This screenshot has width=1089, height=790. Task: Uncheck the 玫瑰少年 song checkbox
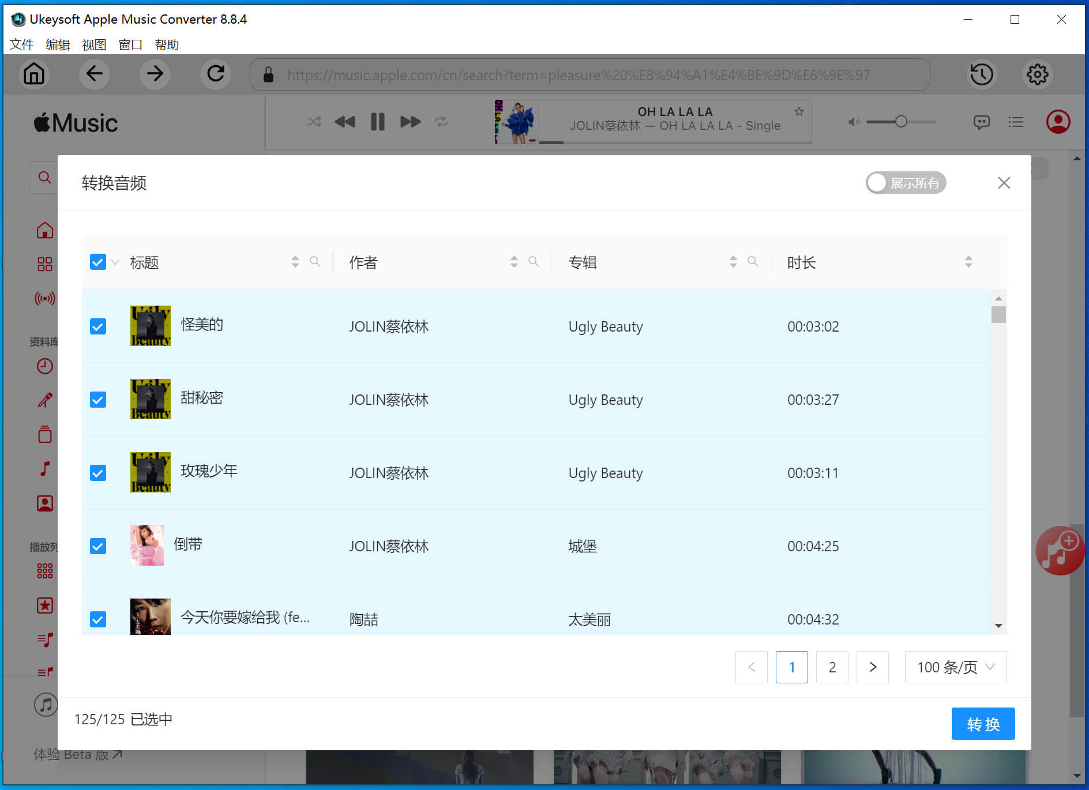98,473
